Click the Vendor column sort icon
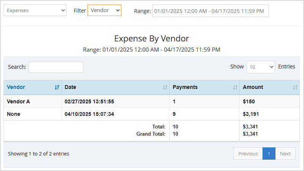 coord(57,87)
